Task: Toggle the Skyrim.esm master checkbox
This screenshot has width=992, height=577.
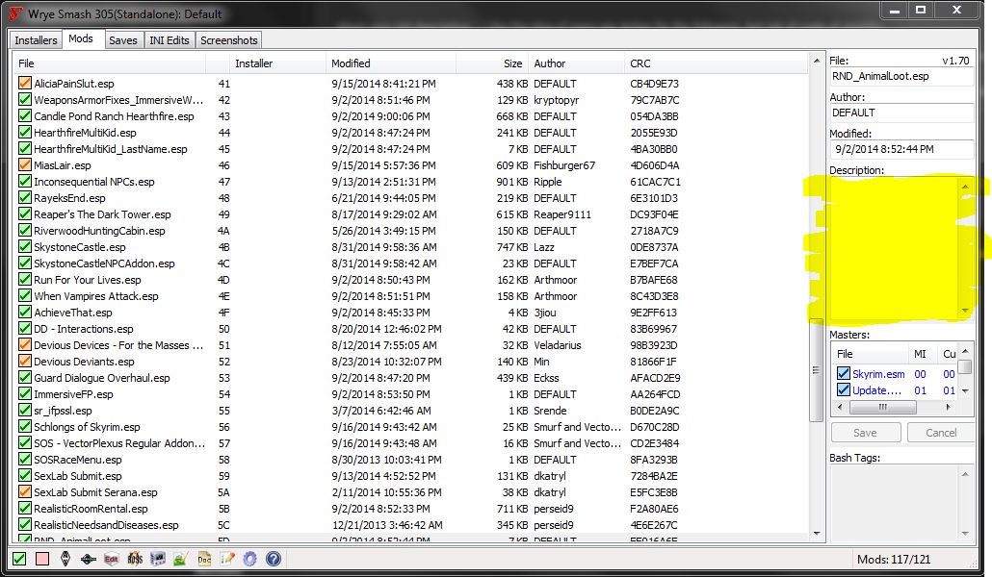Action: tap(844, 373)
